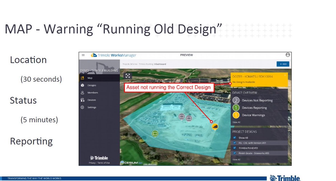336x181 pixels.
Task: Click the Designs cube icon
Action: tap(82, 85)
